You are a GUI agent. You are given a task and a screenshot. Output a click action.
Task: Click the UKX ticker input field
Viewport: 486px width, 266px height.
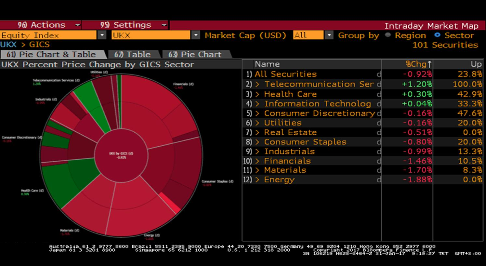[x=151, y=35]
